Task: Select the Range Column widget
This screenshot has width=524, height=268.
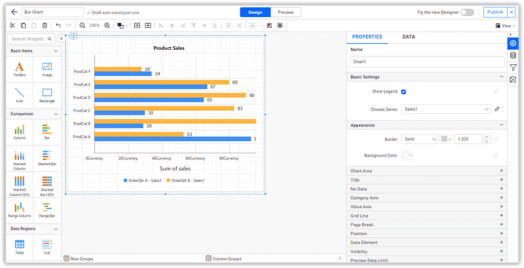Action: click(20, 210)
